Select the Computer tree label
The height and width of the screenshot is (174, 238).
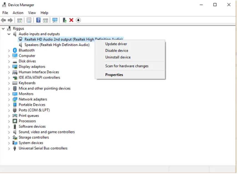[x=27, y=56]
